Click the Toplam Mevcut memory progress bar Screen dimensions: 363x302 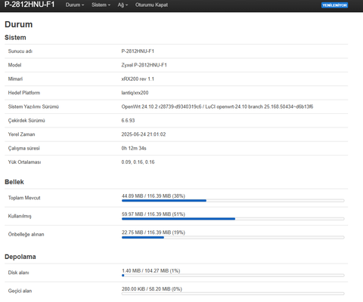point(233,201)
